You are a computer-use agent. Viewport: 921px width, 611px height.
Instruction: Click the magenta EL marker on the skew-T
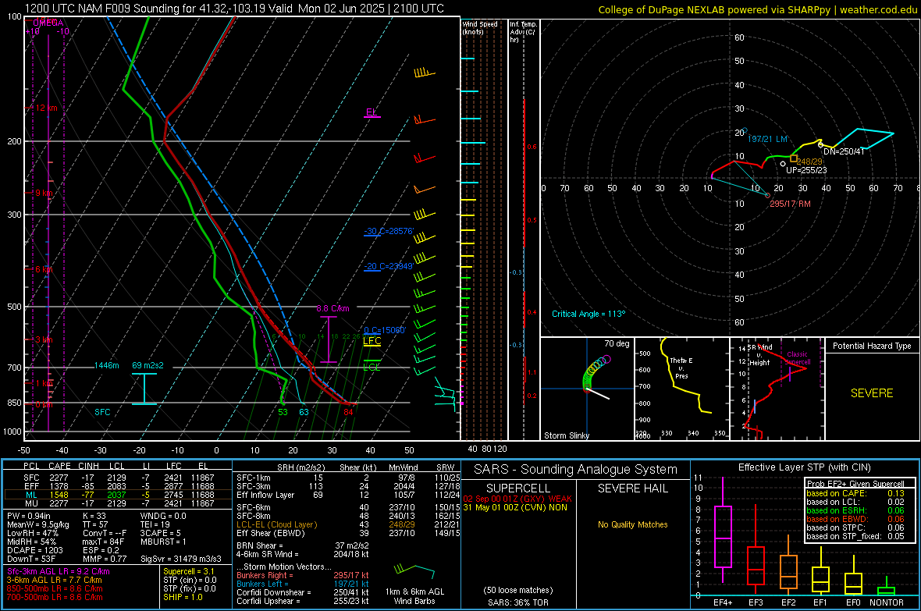click(x=372, y=112)
